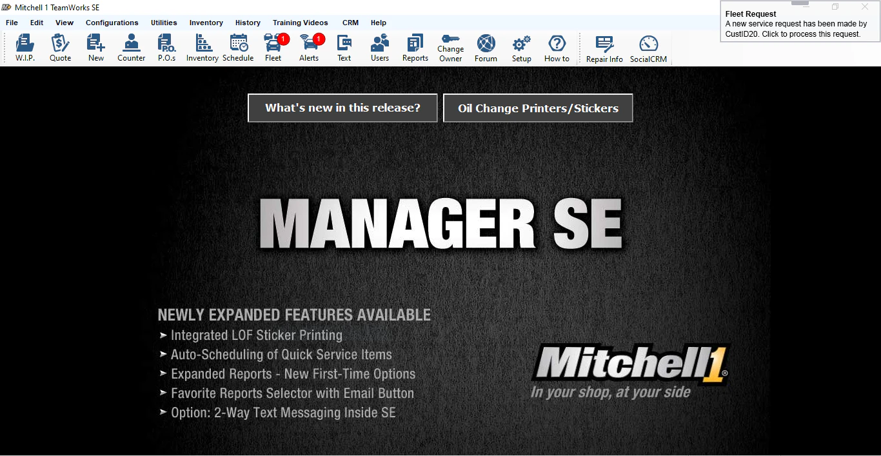Viewport: 881px width, 456px height.
Task: Open the Edit menu
Action: tap(37, 23)
